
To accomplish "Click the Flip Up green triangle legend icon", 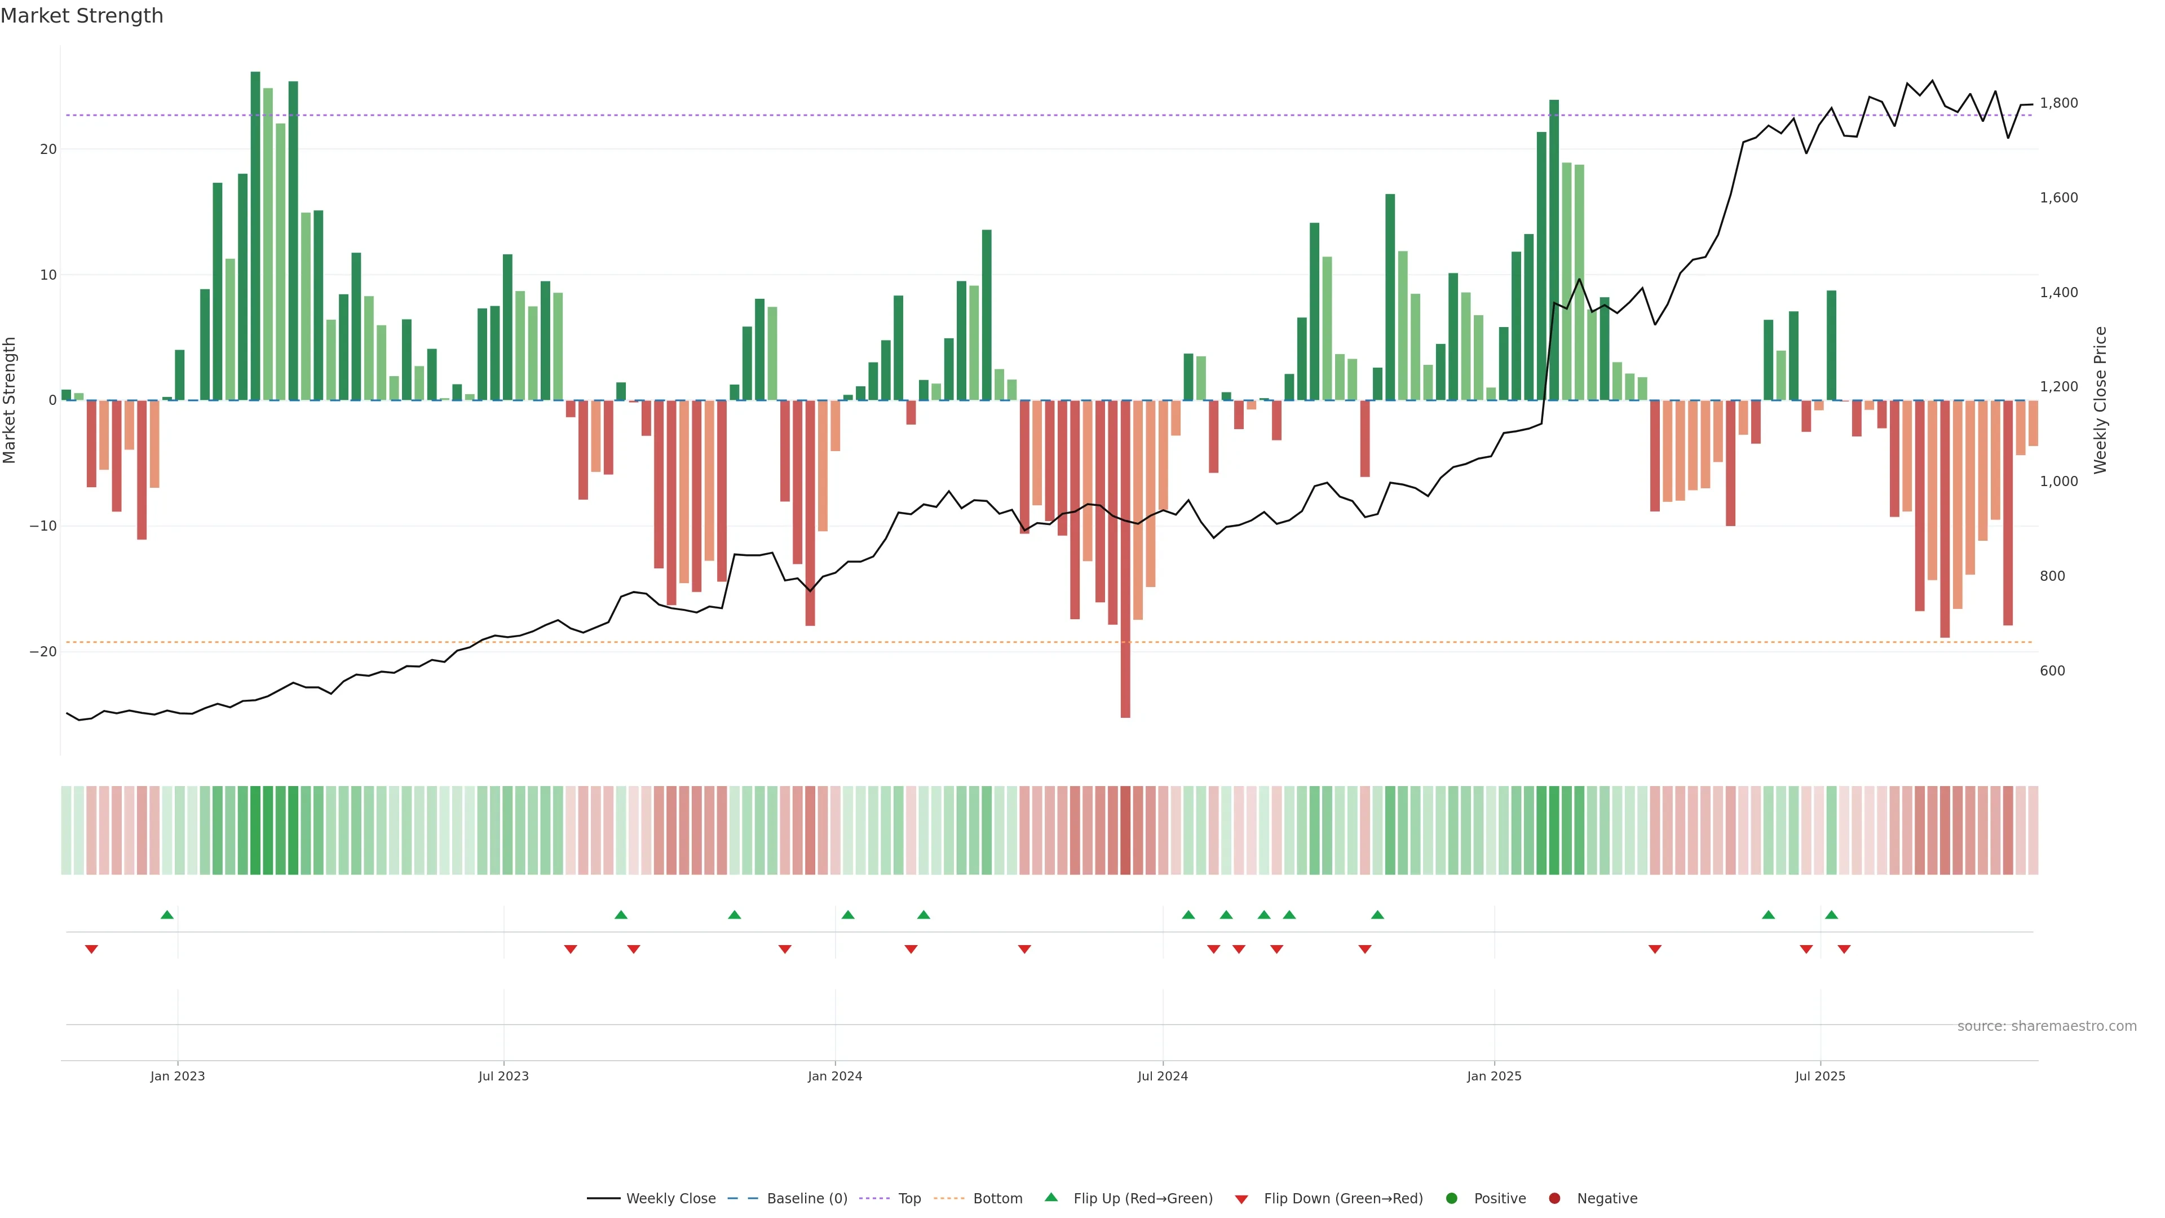I will pyautogui.click(x=1050, y=1198).
